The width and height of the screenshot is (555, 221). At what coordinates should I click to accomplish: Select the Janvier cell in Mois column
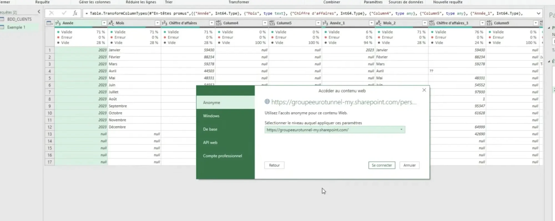click(x=134, y=50)
